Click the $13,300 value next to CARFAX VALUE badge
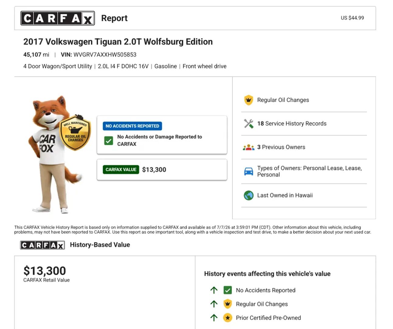Viewport: 393px width, 329px height. 154,170
